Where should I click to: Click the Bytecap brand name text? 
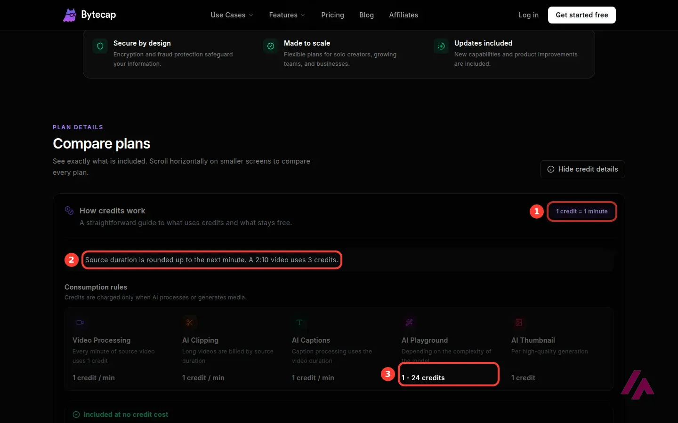[x=98, y=15]
